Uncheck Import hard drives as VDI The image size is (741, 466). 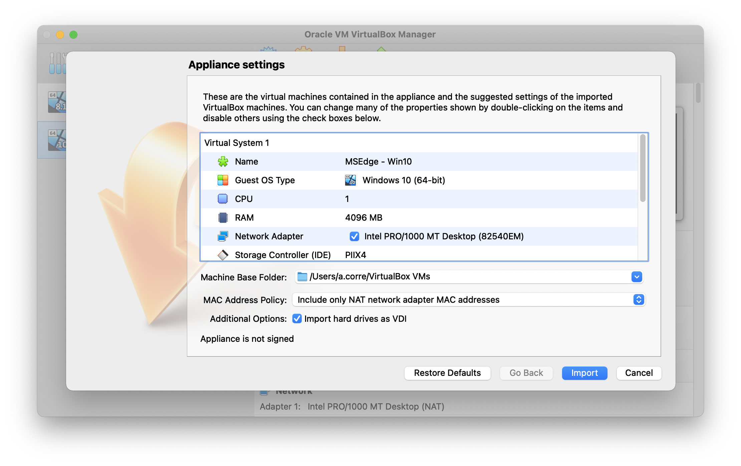(297, 319)
